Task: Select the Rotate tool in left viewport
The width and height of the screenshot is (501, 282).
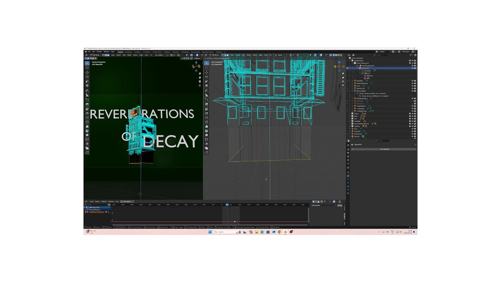Action: tap(87, 77)
